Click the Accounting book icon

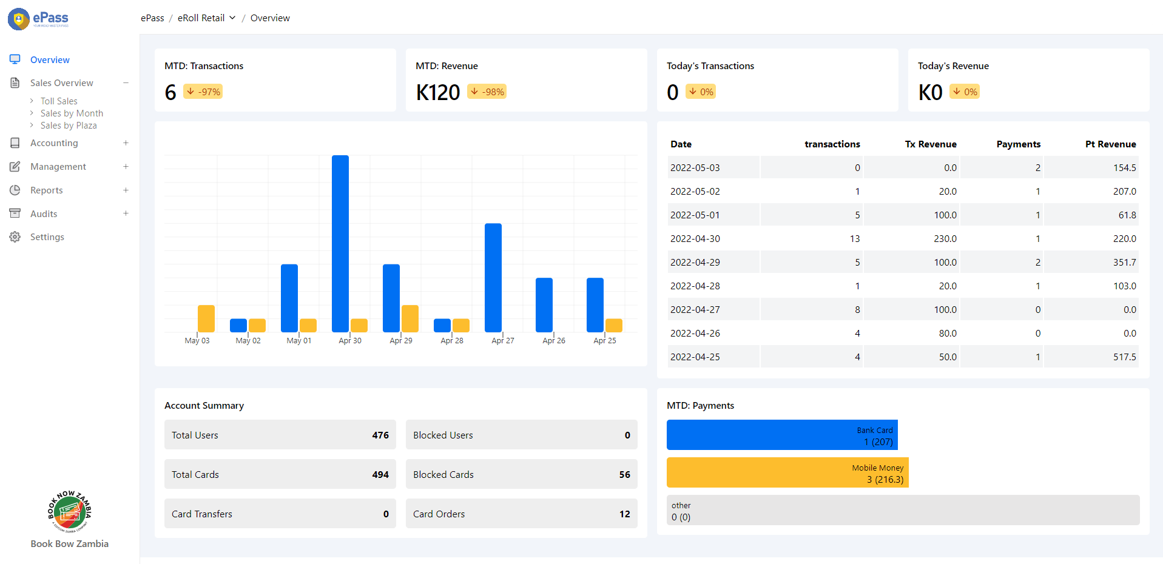click(15, 143)
